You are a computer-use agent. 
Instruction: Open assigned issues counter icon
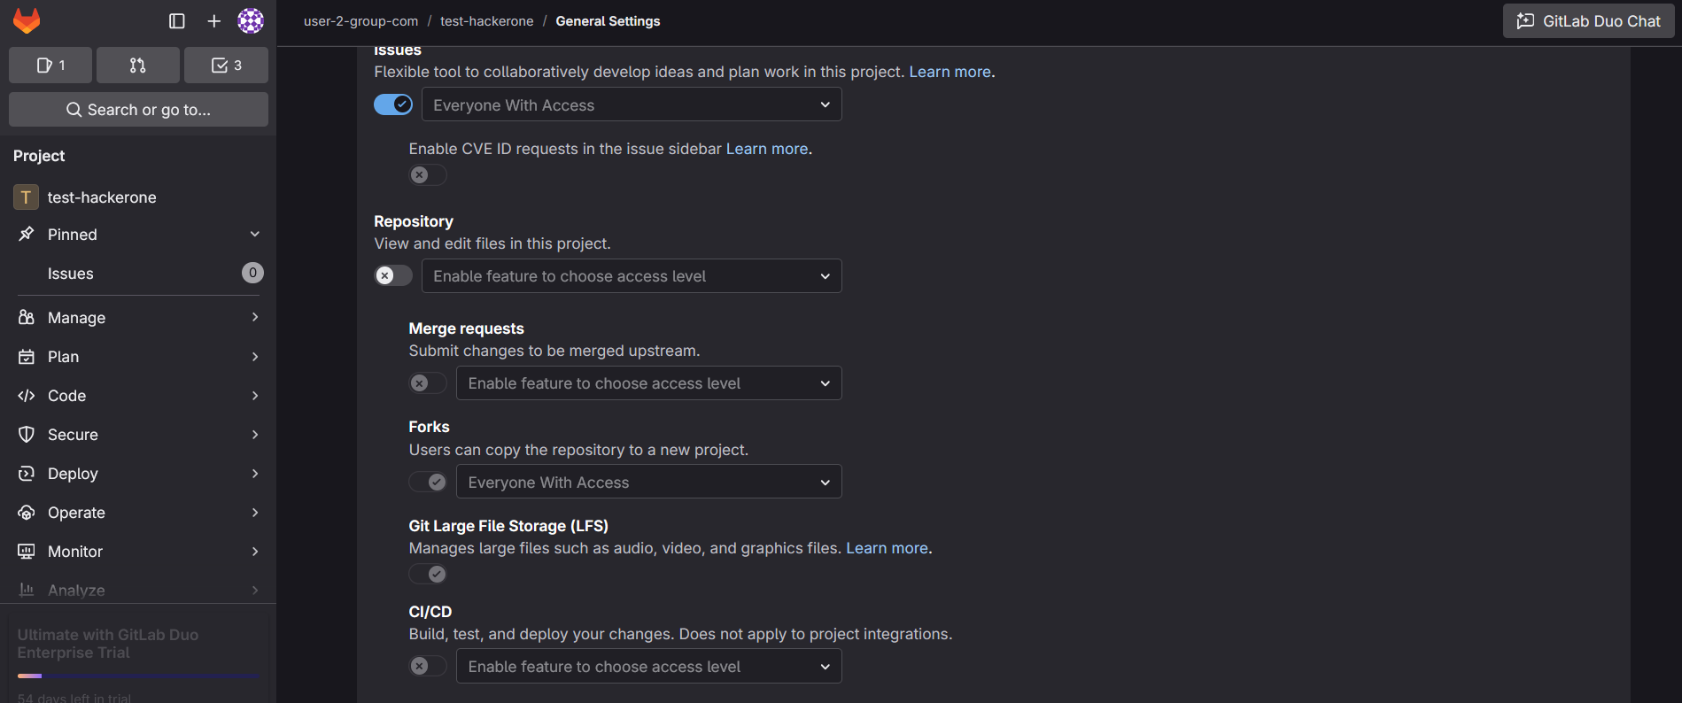(x=50, y=66)
